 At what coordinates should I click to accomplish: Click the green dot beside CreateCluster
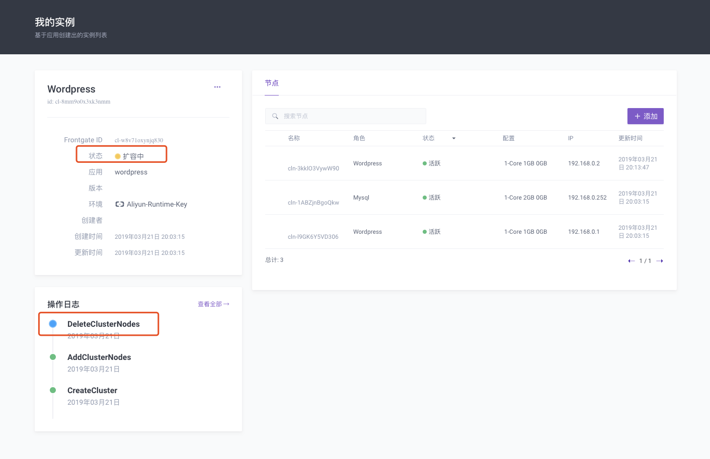point(52,390)
